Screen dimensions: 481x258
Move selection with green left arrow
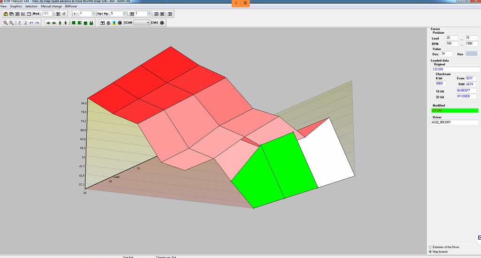point(48,23)
